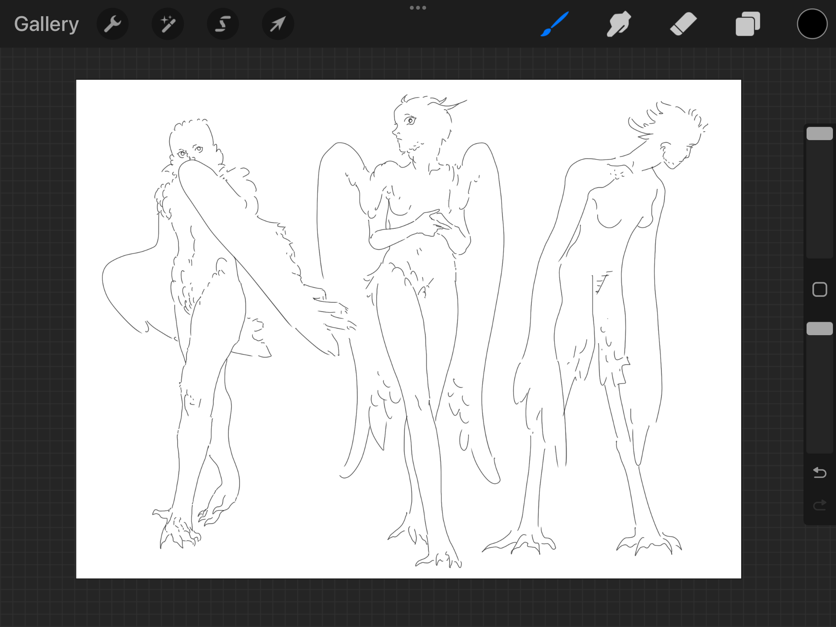Select the Eraser tool
836x627 pixels.
(683, 24)
